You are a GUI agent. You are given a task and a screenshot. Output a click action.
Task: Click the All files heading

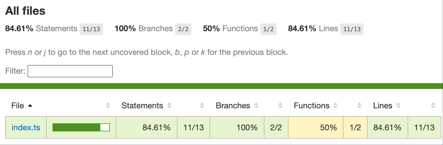25,11
